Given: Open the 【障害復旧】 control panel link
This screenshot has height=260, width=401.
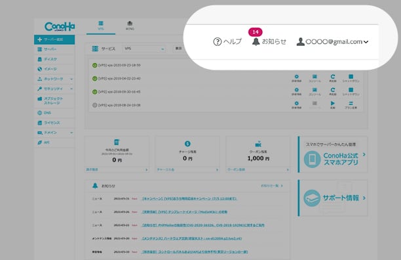Looking at the screenshot, I should click(195, 252).
